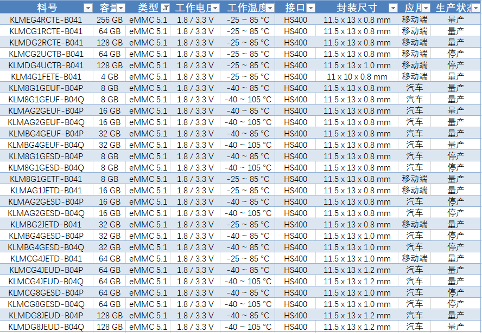Open the 封装尺寸 column filter dropdown
Viewport: 482px width, 333px height.
coord(393,8)
